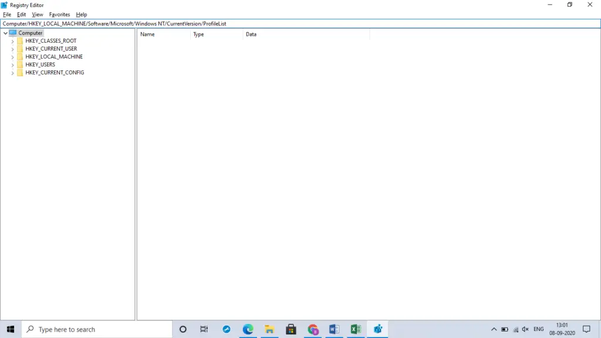Click the muted speaker volume icon
This screenshot has height=338, width=601.
click(x=525, y=329)
